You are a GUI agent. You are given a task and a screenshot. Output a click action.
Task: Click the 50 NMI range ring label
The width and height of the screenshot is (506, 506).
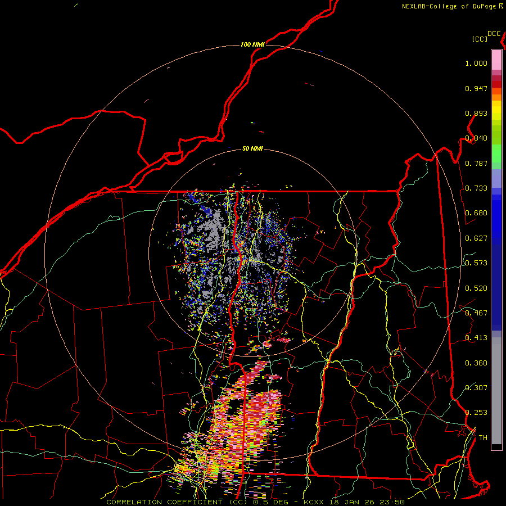[x=252, y=149]
